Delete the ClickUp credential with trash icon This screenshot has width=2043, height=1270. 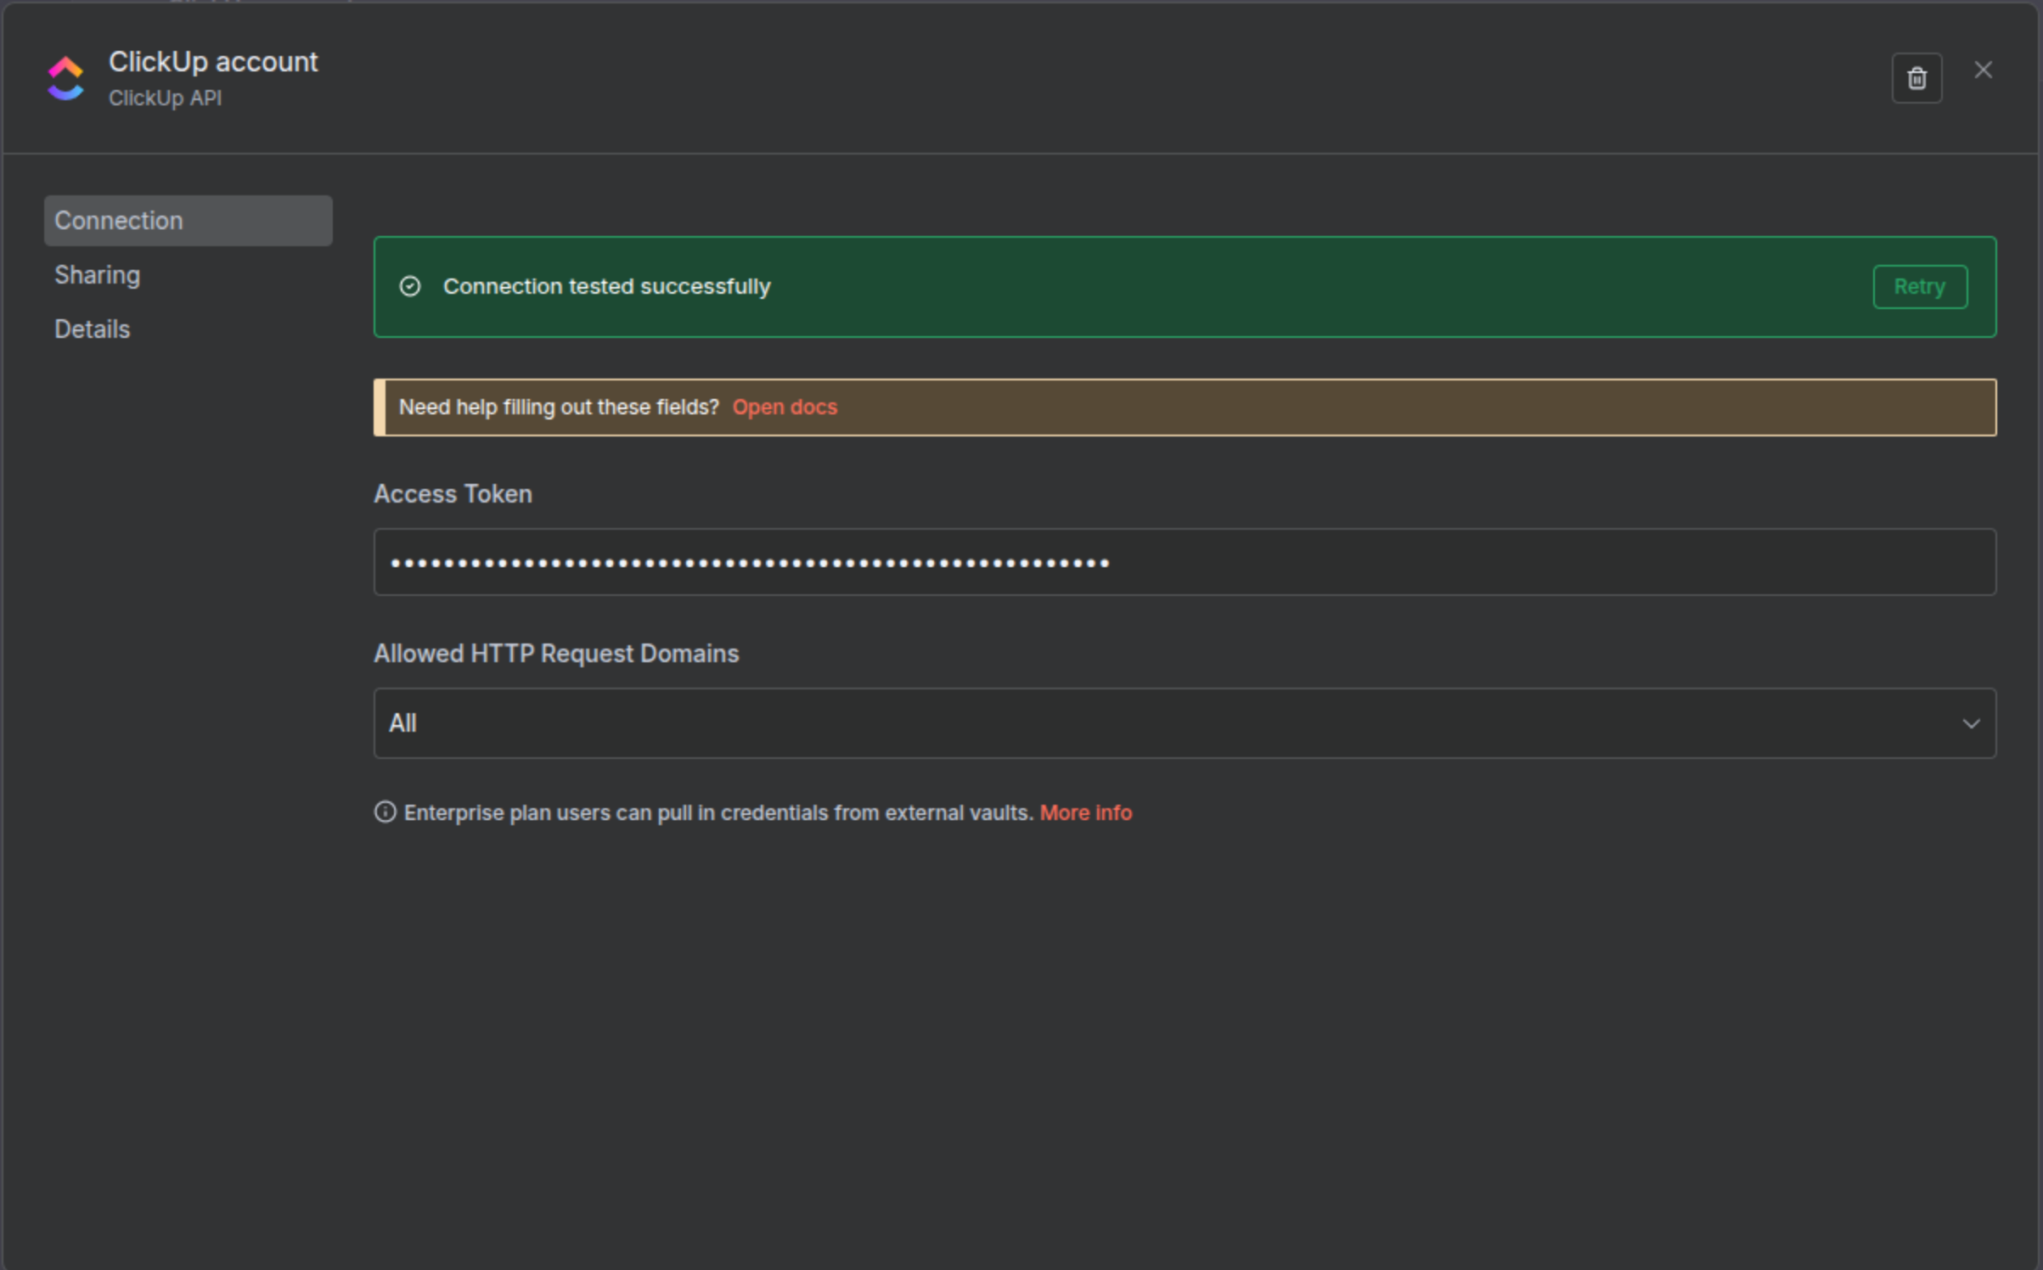point(1916,78)
